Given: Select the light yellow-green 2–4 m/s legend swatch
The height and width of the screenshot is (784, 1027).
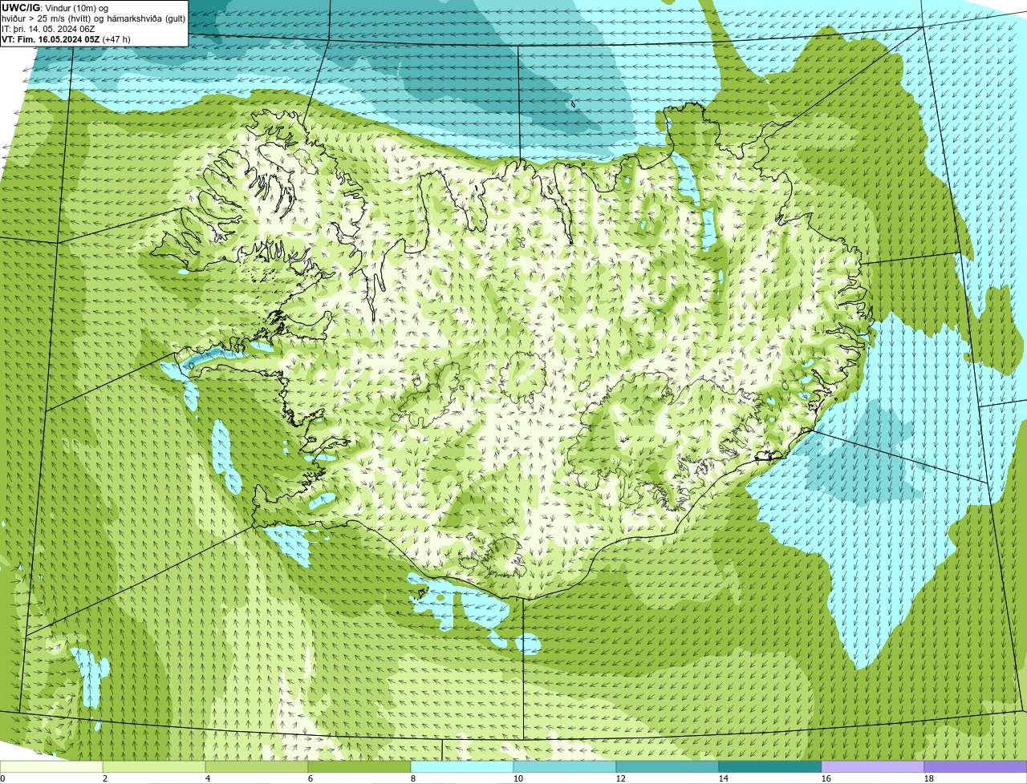Looking at the screenshot, I should (154, 766).
